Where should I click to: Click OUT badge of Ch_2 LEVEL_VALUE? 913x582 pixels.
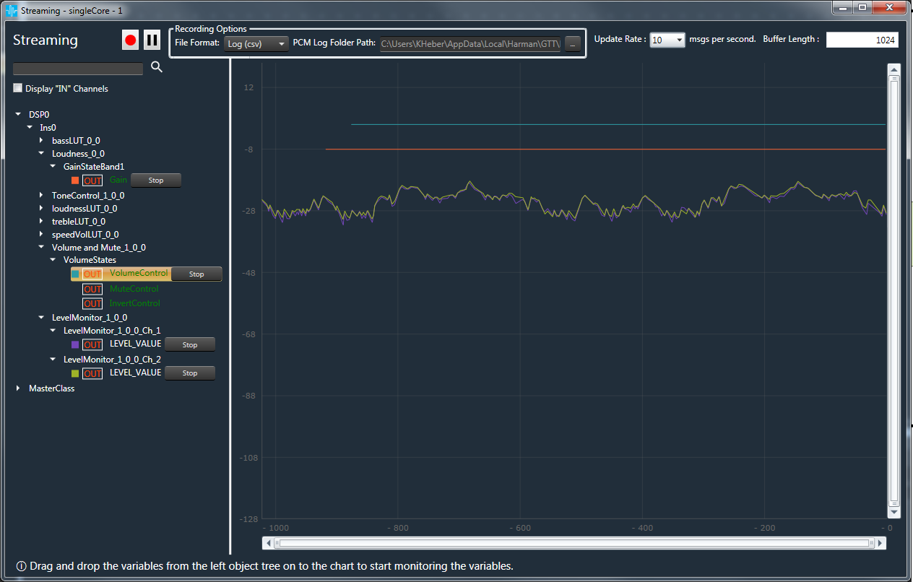click(92, 373)
